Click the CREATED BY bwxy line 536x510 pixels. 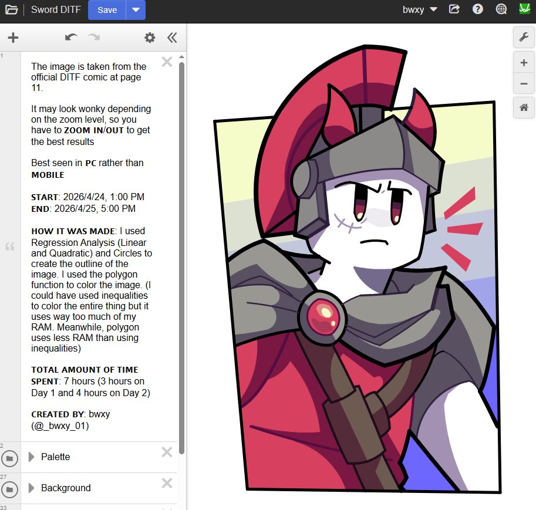pyautogui.click(x=70, y=420)
